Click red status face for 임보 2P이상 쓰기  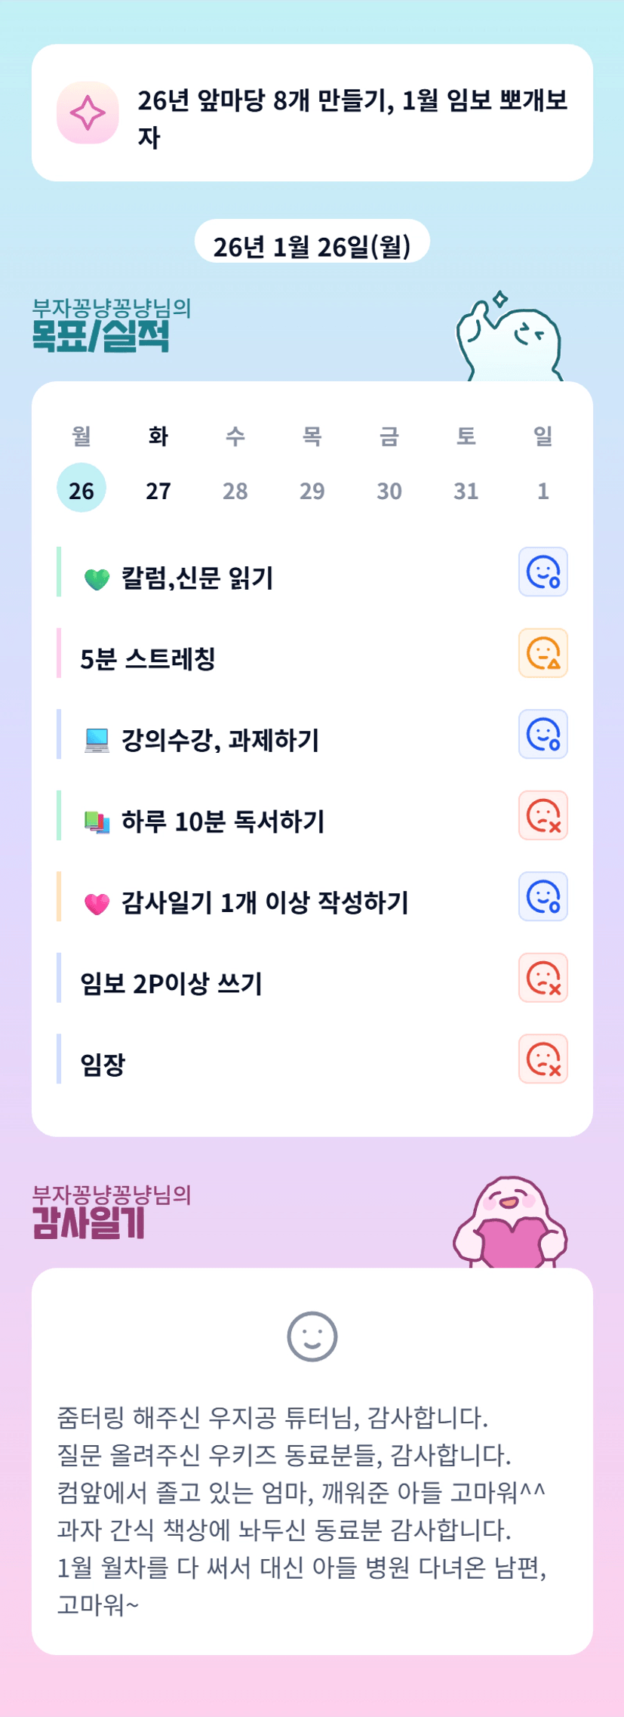pos(543,978)
